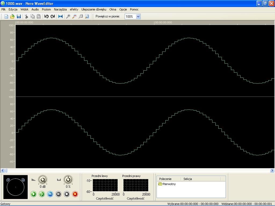Open the efekty menu
The width and height of the screenshot is (275, 206).
tap(74, 9)
